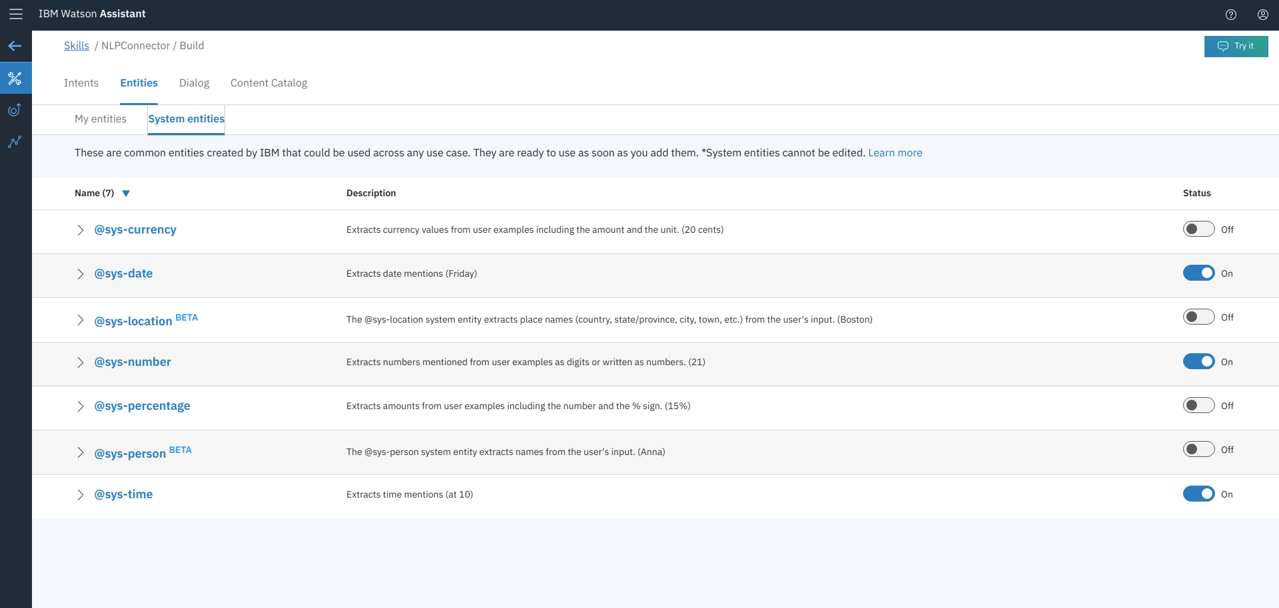This screenshot has width=1279, height=608.
Task: Click the Description column header
Action: 371,194
